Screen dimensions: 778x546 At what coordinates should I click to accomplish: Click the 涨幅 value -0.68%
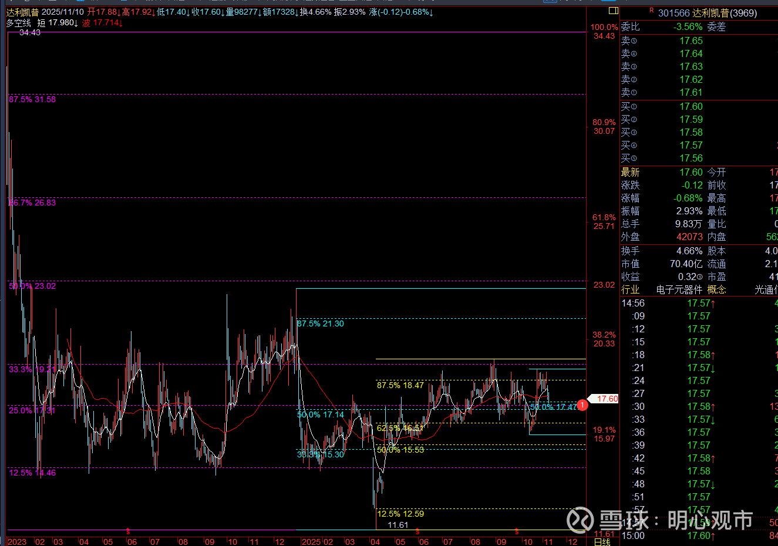click(x=688, y=198)
